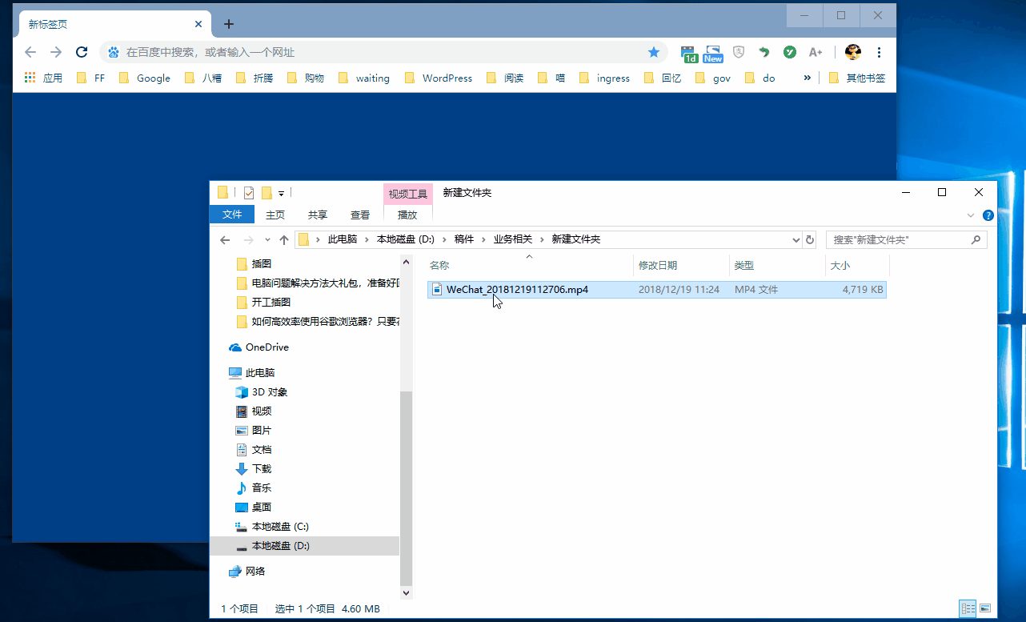1026x622 pixels.
Task: Switch to the 查看 ribbon tab
Action: (x=360, y=215)
